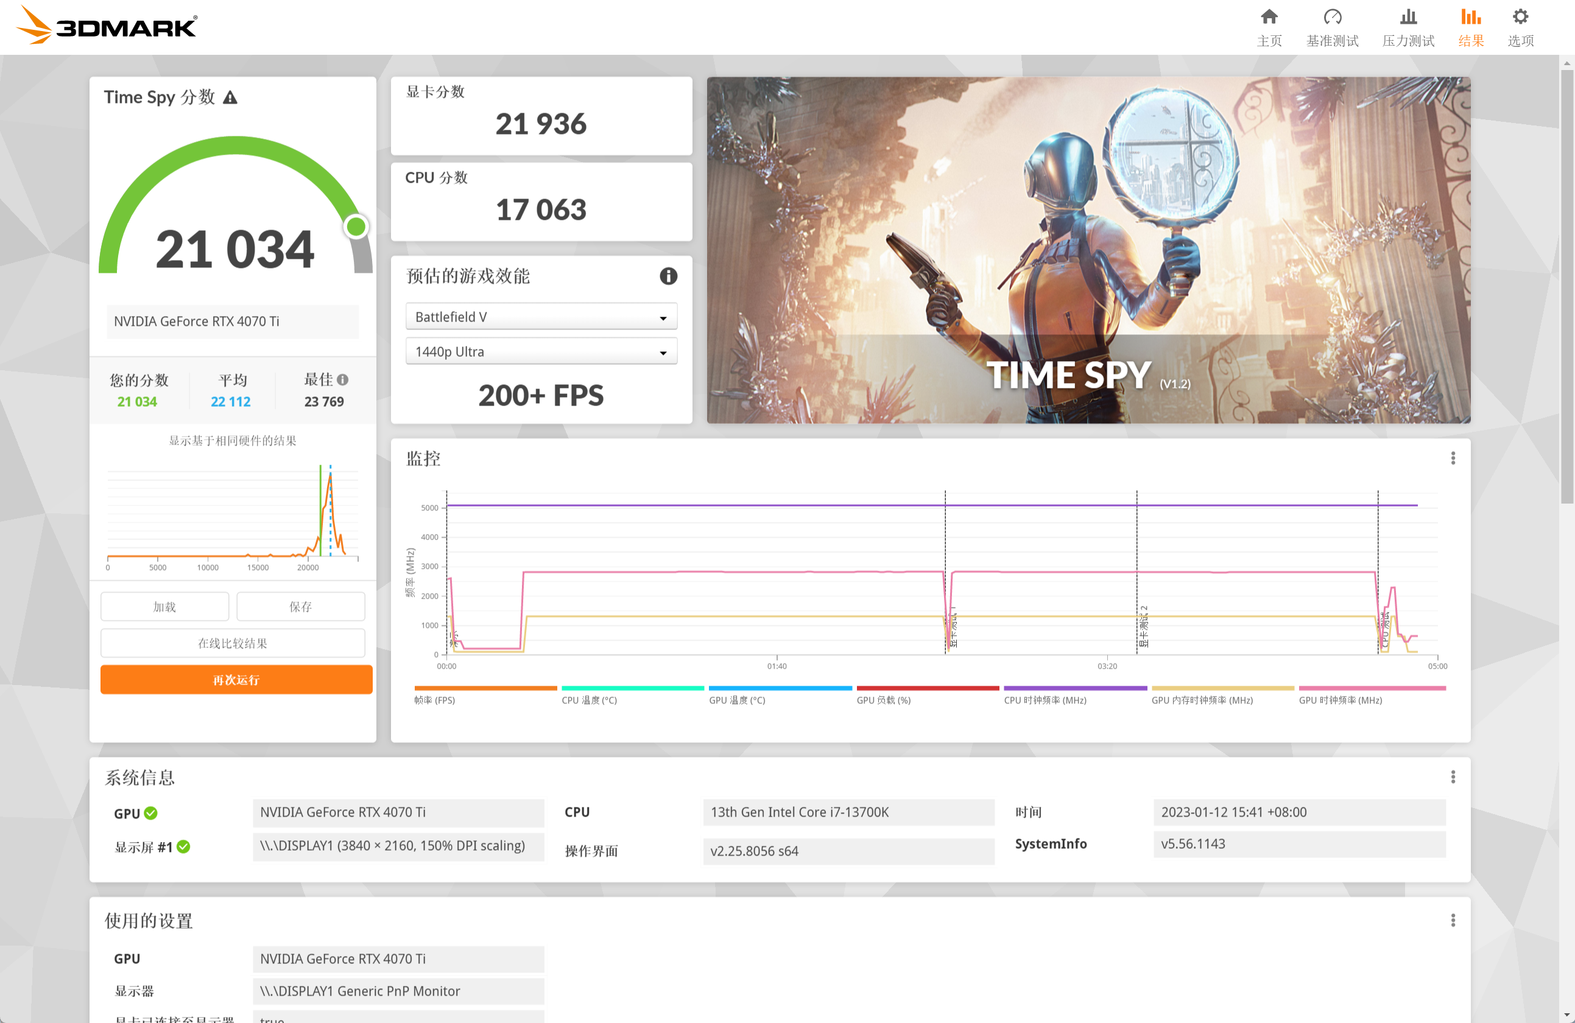Select the 基准测试 tab label
The image size is (1575, 1023).
coord(1332,41)
